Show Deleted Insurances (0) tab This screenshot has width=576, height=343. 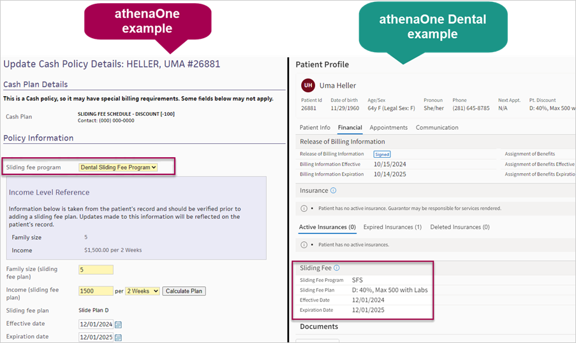460,227
